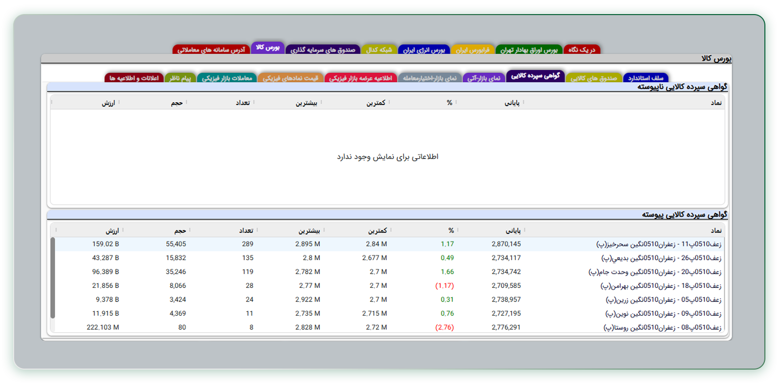The height and width of the screenshot is (390, 780).
Task: Click the closing price 2,870,145 cell
Action: pos(506,244)
